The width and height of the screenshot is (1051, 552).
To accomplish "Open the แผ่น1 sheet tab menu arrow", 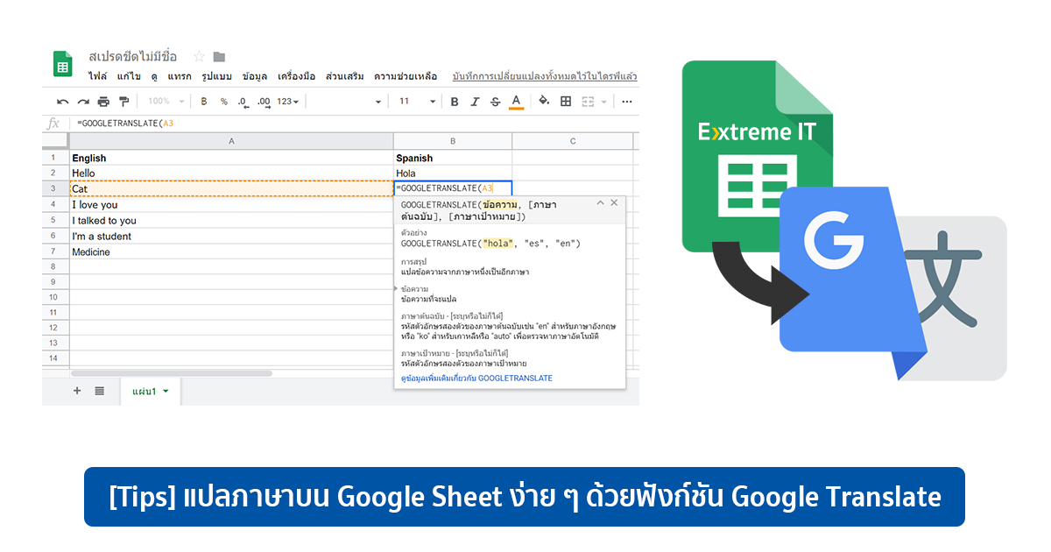I will coord(166,392).
